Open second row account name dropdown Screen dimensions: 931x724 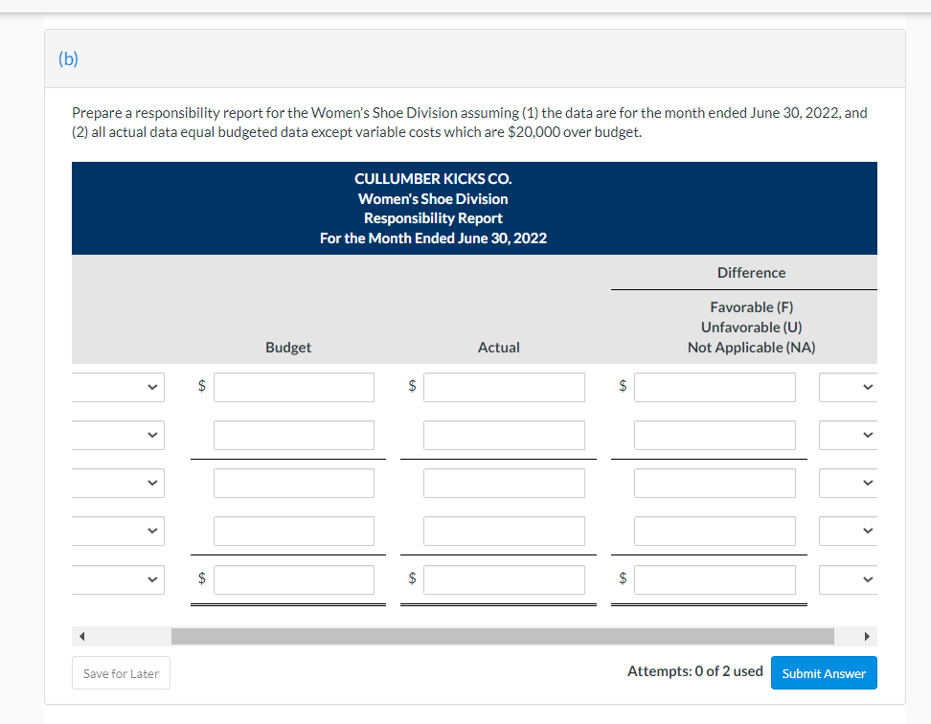click(x=118, y=435)
